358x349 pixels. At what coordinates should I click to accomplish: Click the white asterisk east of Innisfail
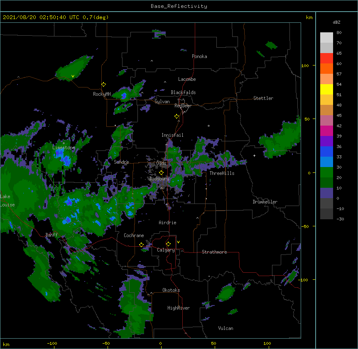(208, 126)
